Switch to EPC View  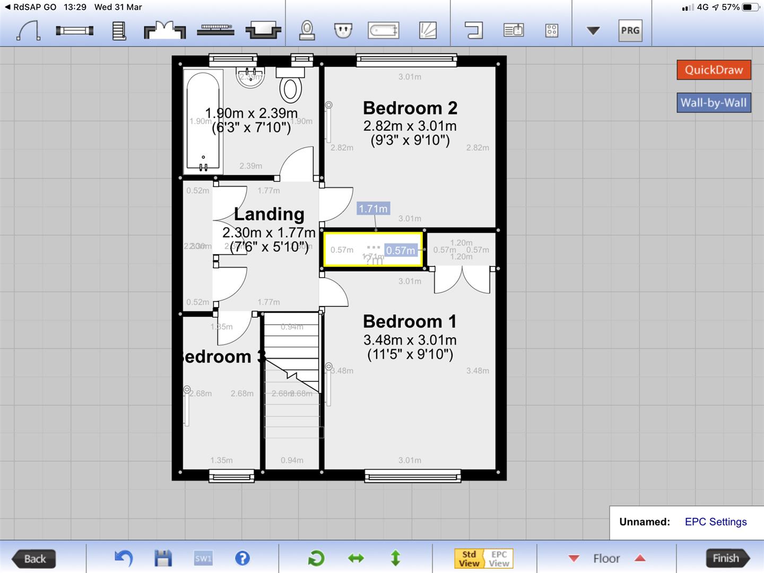click(499, 559)
